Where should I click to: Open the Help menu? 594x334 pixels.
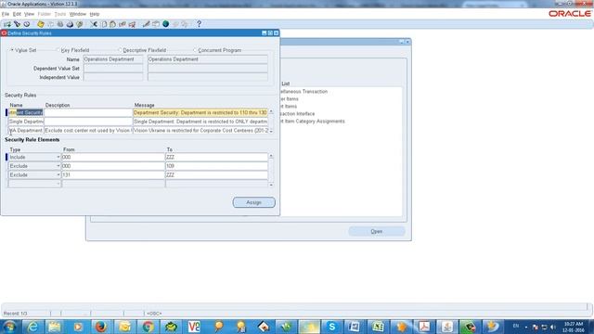(95, 14)
